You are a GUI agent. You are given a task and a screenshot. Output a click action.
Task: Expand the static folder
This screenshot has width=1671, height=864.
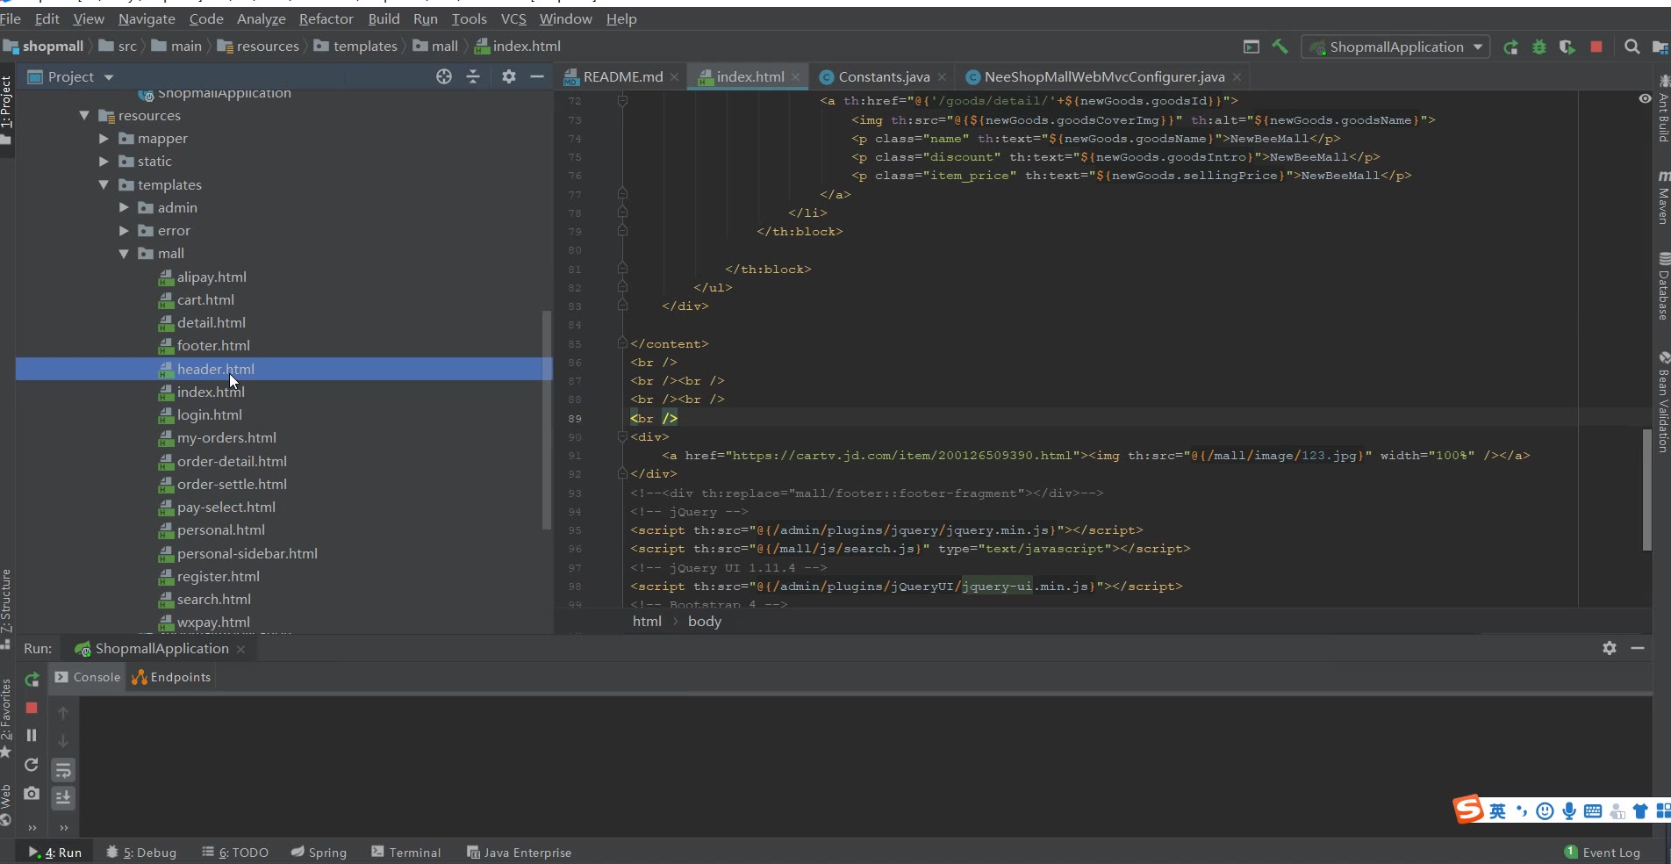pos(104,162)
